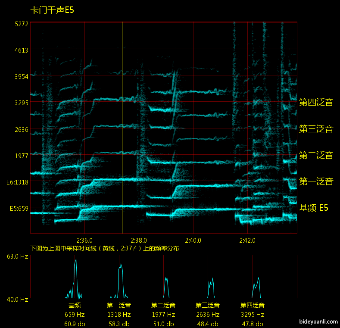Click the 1977 Hz label below the chart
Viewport: 340px width, 328px height.
(x=163, y=315)
